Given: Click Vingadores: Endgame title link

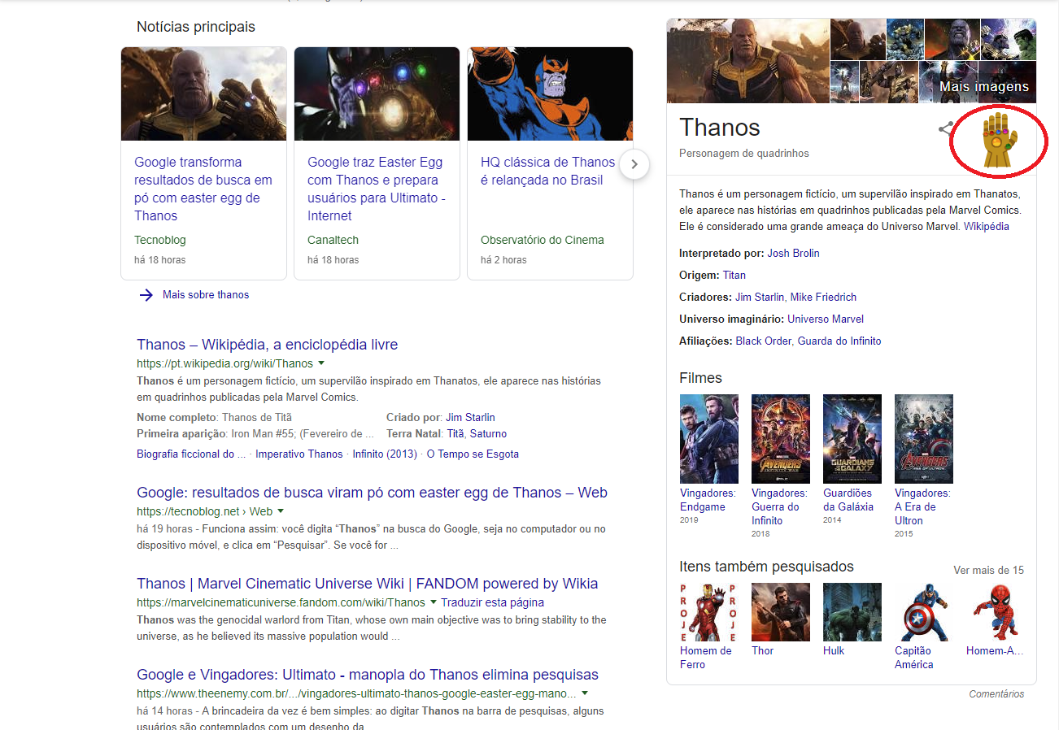Looking at the screenshot, I should [x=708, y=500].
